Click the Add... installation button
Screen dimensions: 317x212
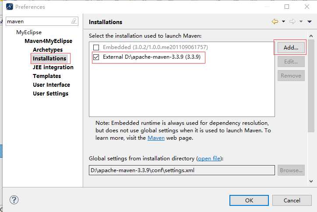pyautogui.click(x=291, y=48)
